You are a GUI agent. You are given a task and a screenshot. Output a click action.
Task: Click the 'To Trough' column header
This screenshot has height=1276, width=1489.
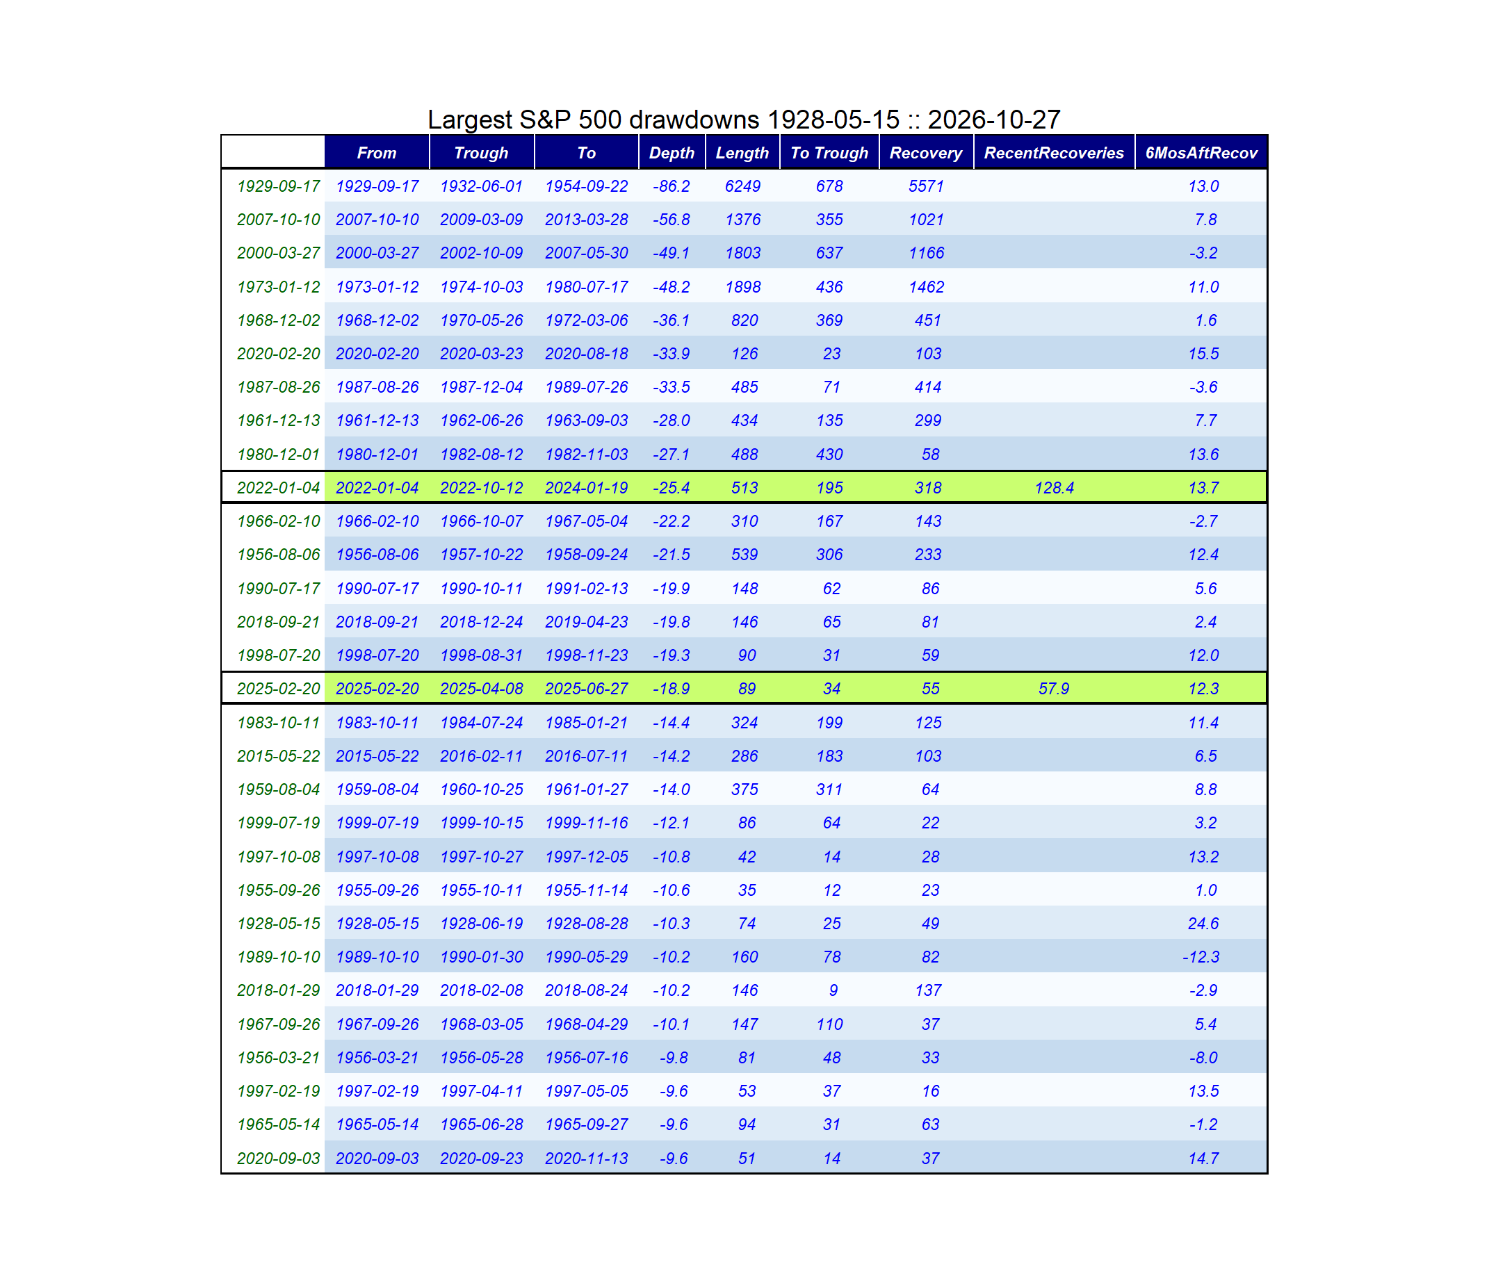829,153
